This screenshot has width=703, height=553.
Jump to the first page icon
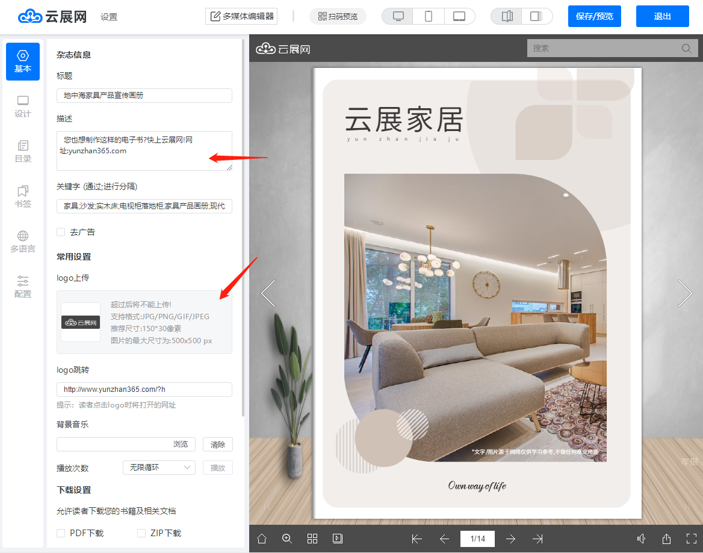pyautogui.click(x=417, y=539)
